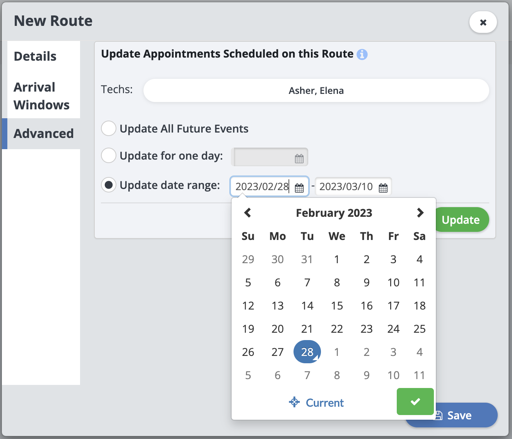Click the range end date field 2023/03/10
The image size is (512, 439).
(x=346, y=187)
